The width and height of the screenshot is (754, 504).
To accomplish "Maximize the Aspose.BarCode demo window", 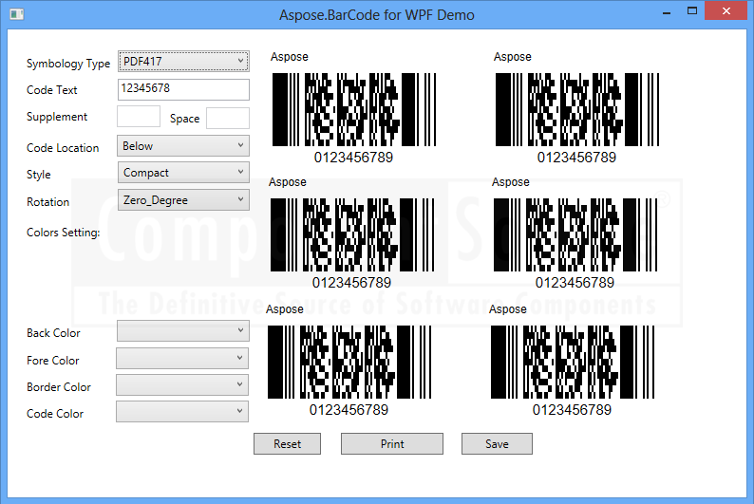I will coord(692,11).
